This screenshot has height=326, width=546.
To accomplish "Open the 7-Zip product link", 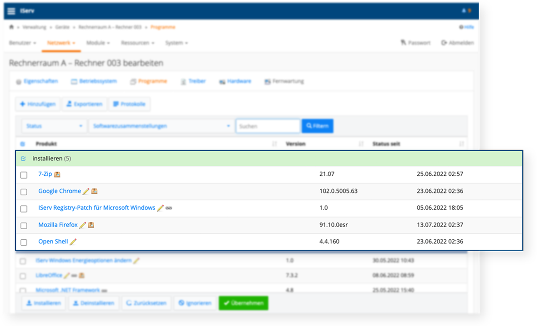I will pyautogui.click(x=45, y=174).
